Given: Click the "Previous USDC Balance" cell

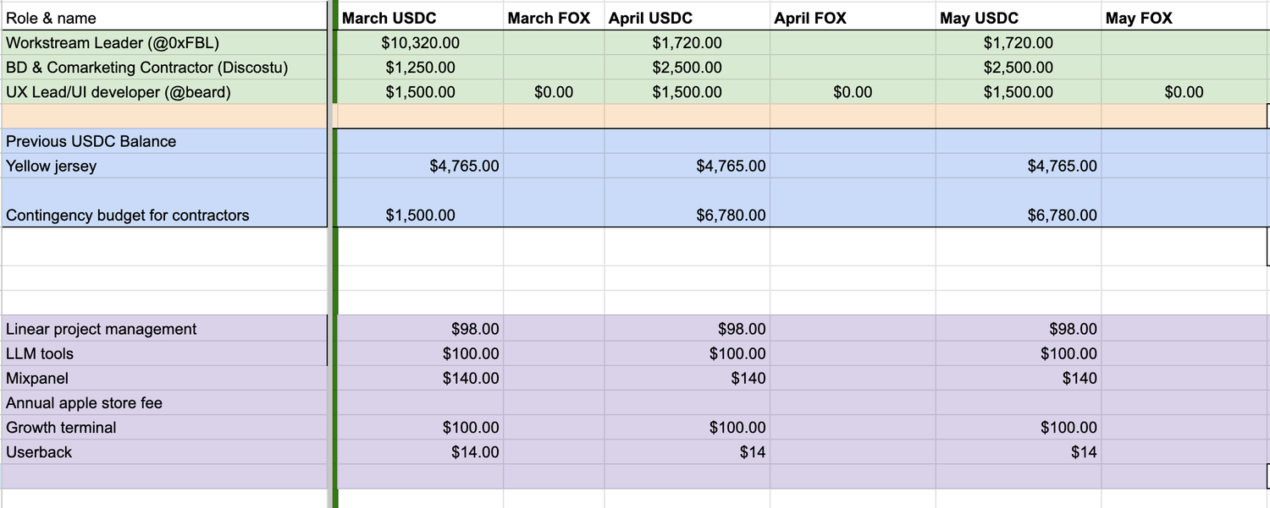Looking at the screenshot, I should click(91, 141).
